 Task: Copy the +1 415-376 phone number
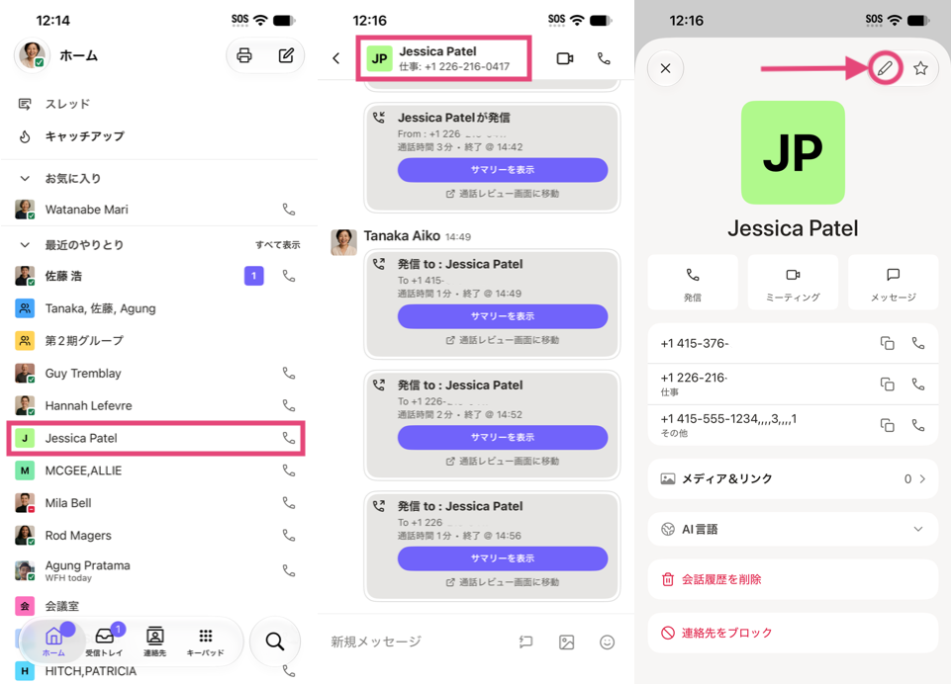click(x=888, y=343)
